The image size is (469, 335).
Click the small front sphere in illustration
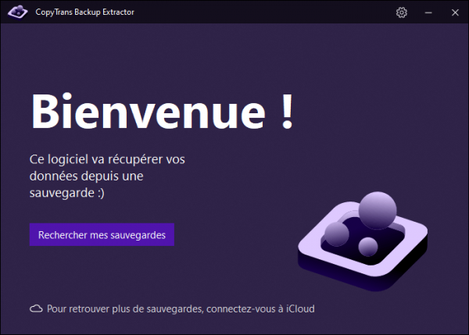(x=368, y=248)
